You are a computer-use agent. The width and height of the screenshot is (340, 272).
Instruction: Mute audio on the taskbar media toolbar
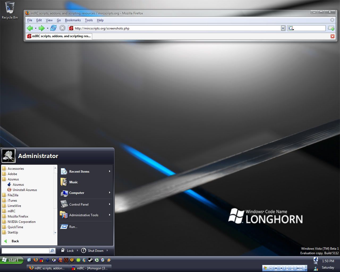(298, 268)
